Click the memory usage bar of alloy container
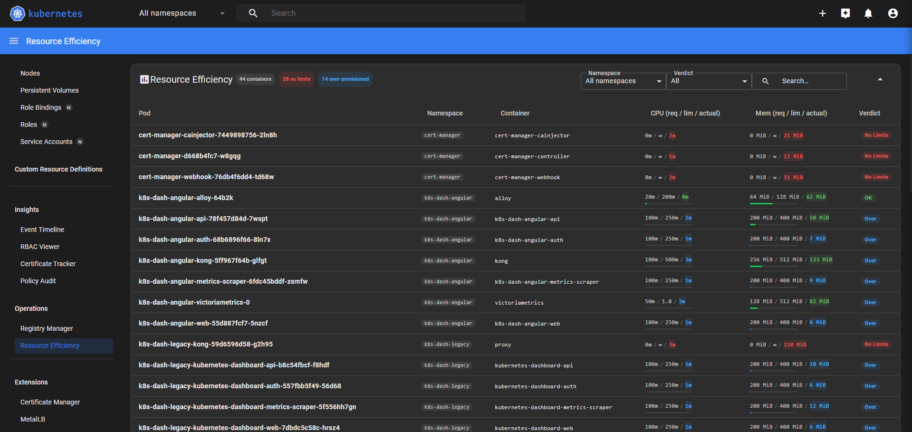 (775, 203)
